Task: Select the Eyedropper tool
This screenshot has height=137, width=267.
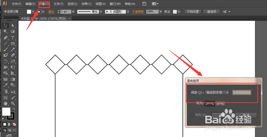Action: click(x=6, y=85)
